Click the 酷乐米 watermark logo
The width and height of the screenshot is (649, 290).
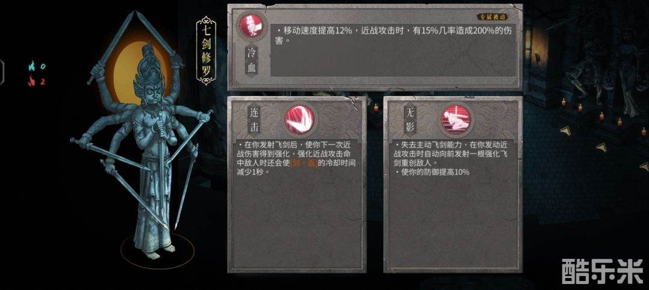[x=602, y=271]
